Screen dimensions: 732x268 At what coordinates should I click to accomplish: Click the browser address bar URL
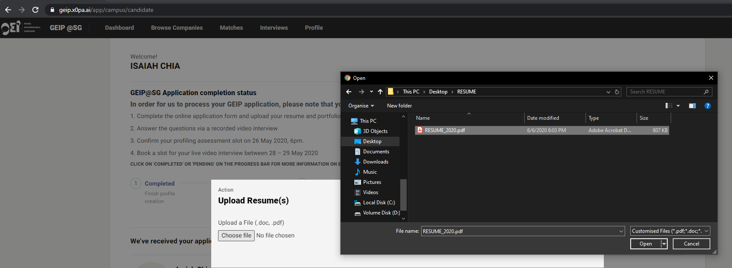pos(106,10)
